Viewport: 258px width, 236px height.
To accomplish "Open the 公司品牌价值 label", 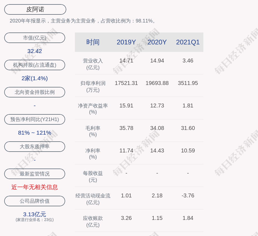I will tap(35, 201).
